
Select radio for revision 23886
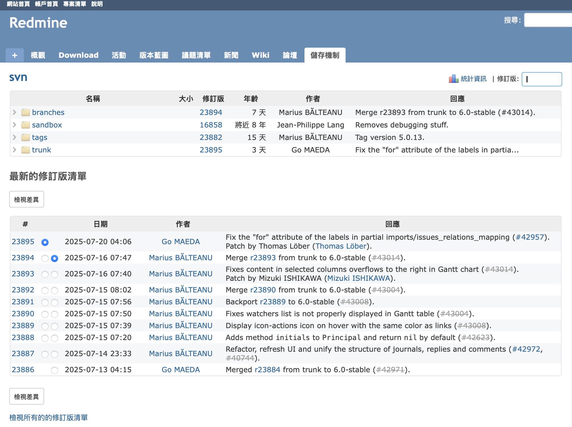[x=55, y=370]
